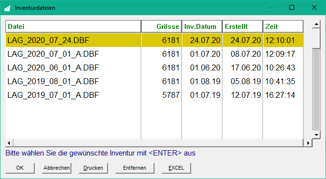Click inventory date 24.07.20 in Inv.Datum column
Screen dimensions: 326x179
click(205, 40)
